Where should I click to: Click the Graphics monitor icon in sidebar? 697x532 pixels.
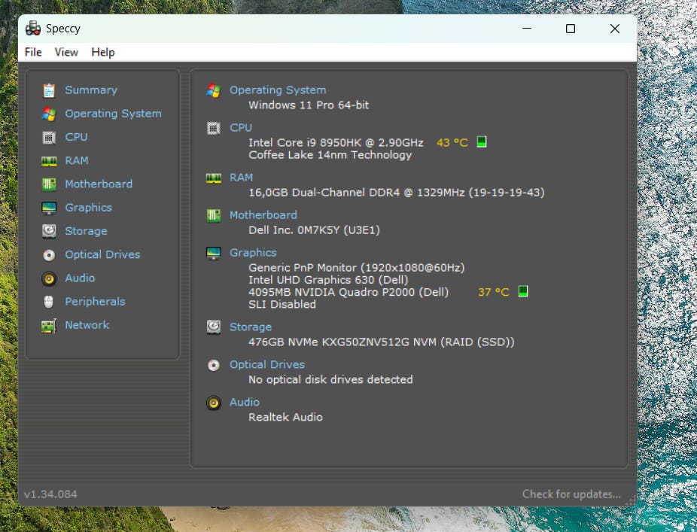point(49,208)
